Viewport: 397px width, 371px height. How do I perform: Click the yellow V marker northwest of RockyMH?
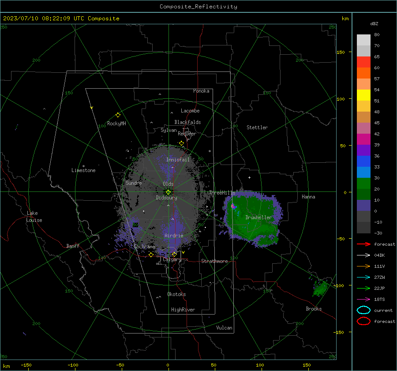click(91, 108)
